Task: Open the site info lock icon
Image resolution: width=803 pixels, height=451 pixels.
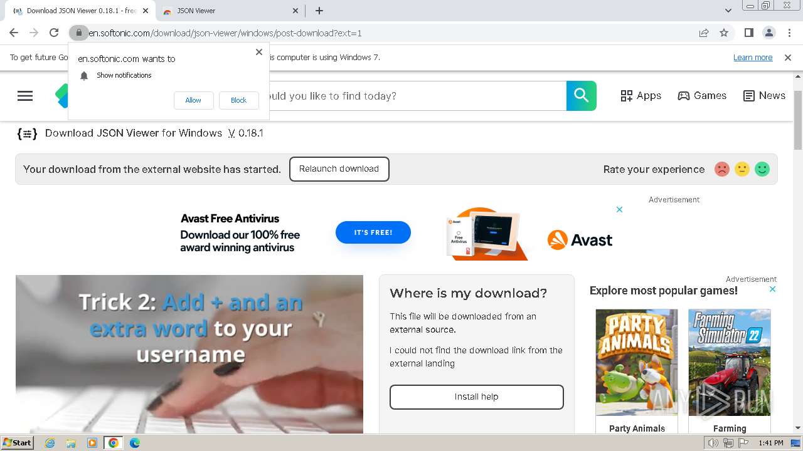Action: 79,33
